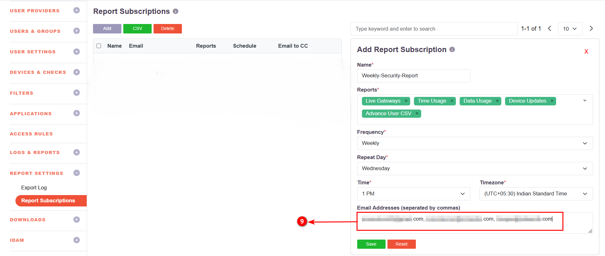Click the keyword search field
This screenshot has width=605, height=256.
click(434, 29)
